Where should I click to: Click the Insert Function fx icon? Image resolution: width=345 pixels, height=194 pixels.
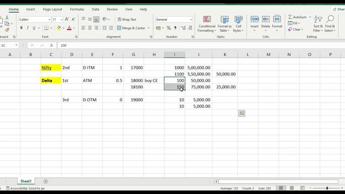pyautogui.click(x=52, y=45)
